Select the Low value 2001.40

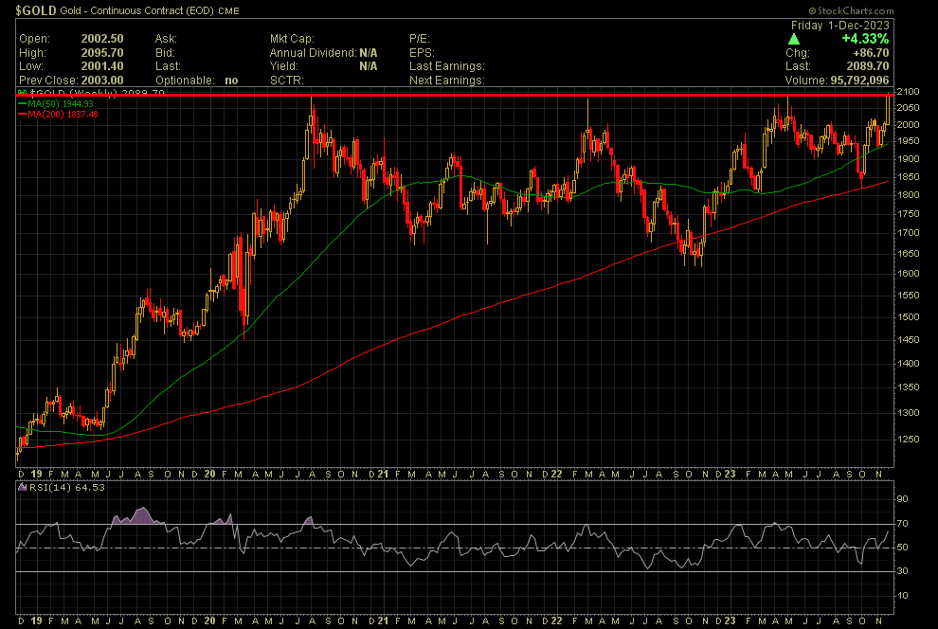pos(102,65)
